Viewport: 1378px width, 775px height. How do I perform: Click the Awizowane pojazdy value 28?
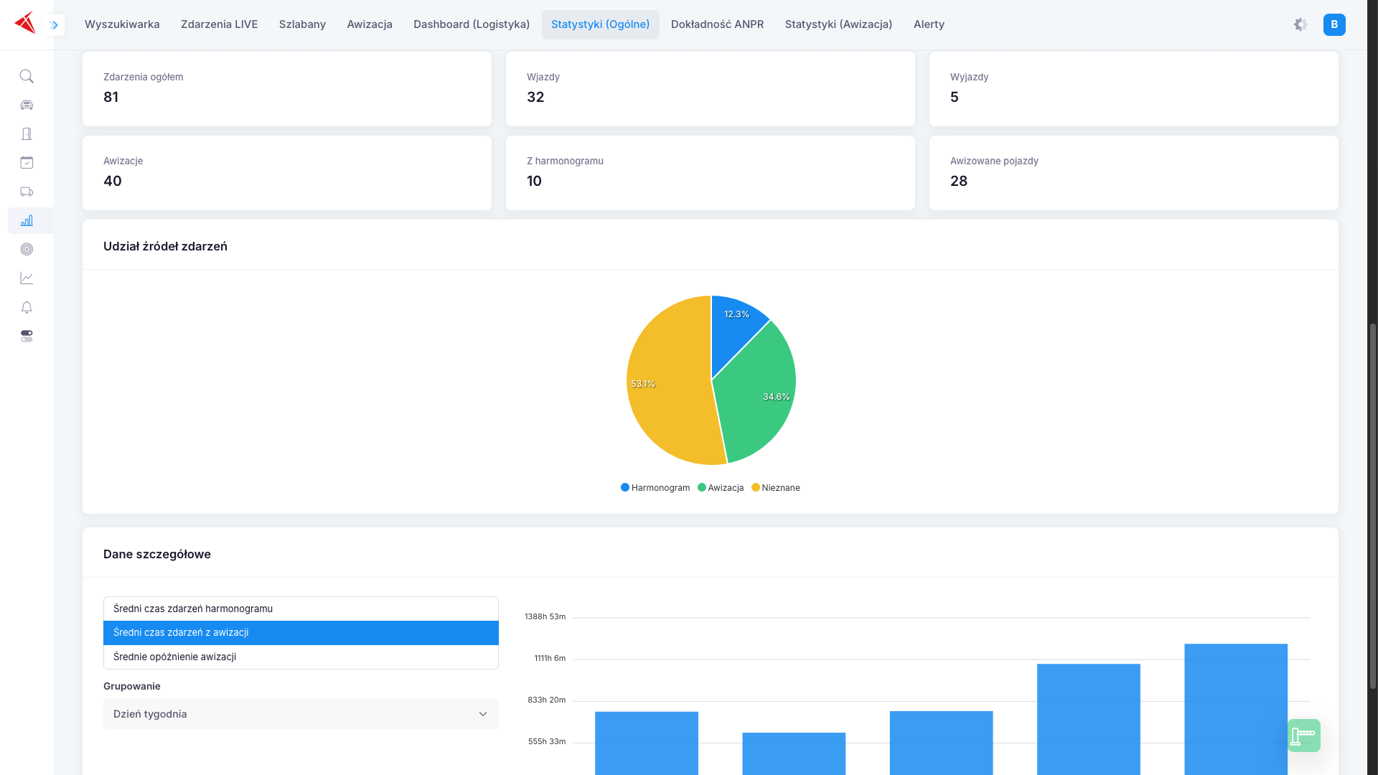pyautogui.click(x=959, y=182)
